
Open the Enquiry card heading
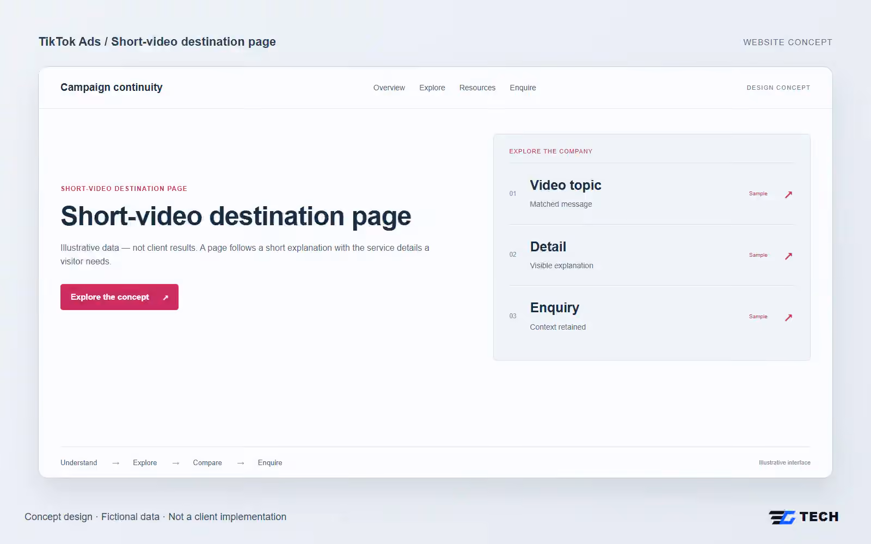(x=555, y=308)
